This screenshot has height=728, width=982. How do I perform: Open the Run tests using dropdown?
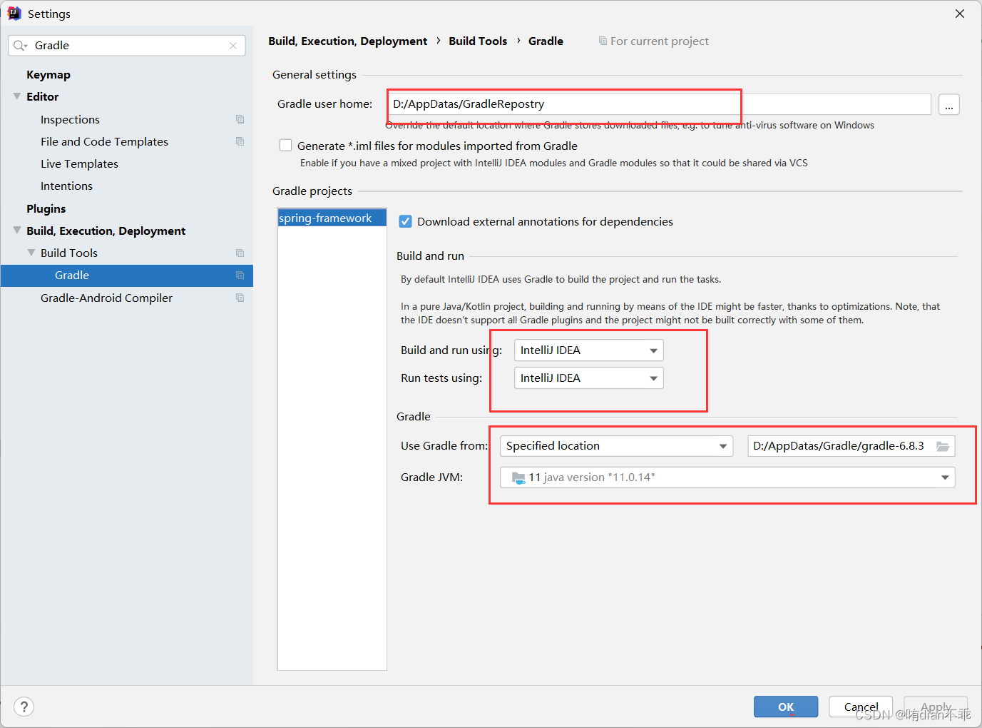(589, 378)
